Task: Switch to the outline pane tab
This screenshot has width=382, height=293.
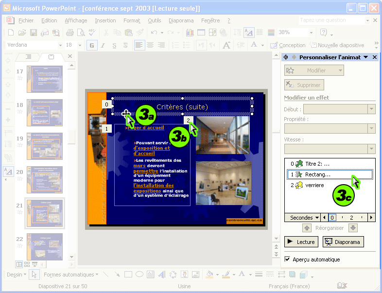Action: [28, 57]
